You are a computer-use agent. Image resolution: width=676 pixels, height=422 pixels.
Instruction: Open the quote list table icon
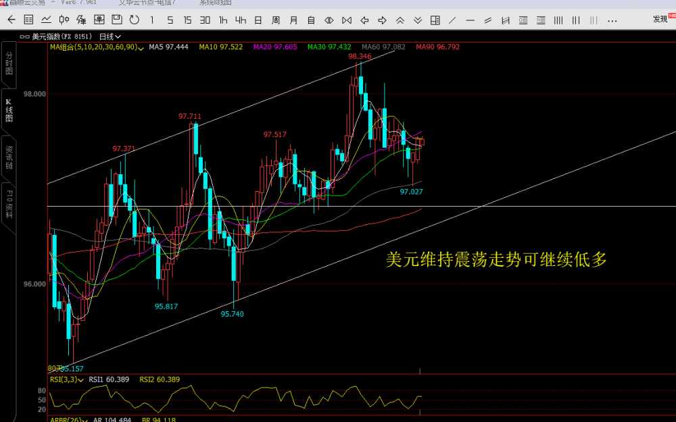click(28, 20)
